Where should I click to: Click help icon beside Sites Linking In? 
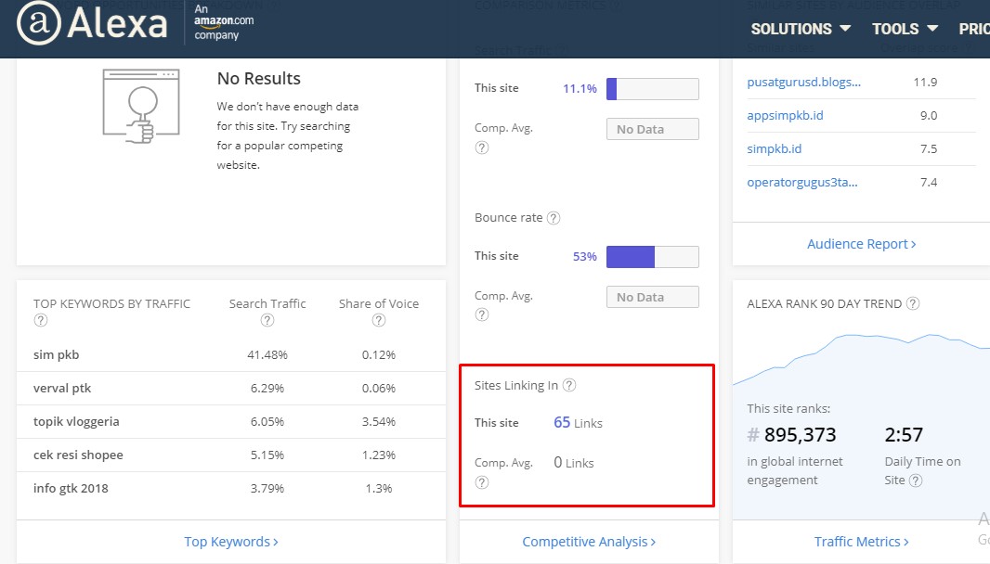pos(569,386)
